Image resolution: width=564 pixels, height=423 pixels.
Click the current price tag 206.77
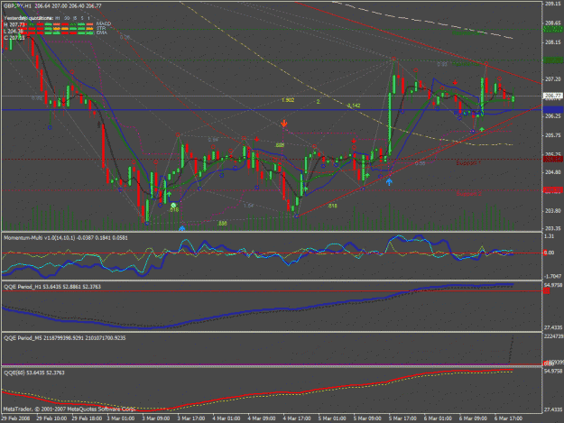coord(552,96)
